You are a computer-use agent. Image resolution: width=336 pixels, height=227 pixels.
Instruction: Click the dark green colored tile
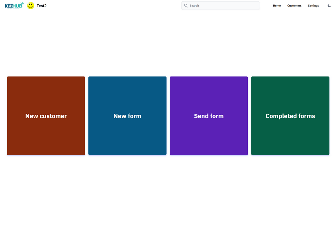pyautogui.click(x=290, y=137)
